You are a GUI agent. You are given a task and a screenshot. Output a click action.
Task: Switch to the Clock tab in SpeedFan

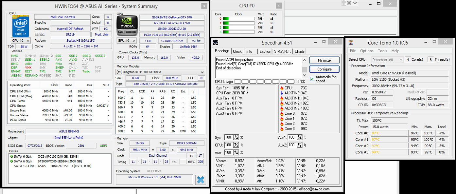coord(237,51)
